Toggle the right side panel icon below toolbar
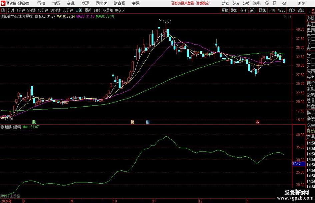Screen dimensions: 315x203 (289, 16)
